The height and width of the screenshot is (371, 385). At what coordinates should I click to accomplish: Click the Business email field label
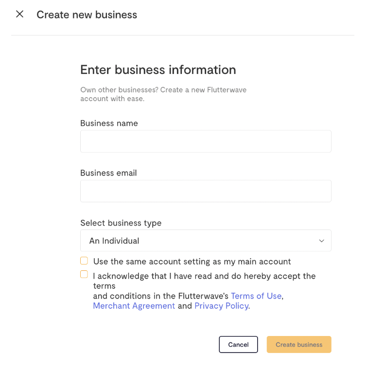(108, 173)
